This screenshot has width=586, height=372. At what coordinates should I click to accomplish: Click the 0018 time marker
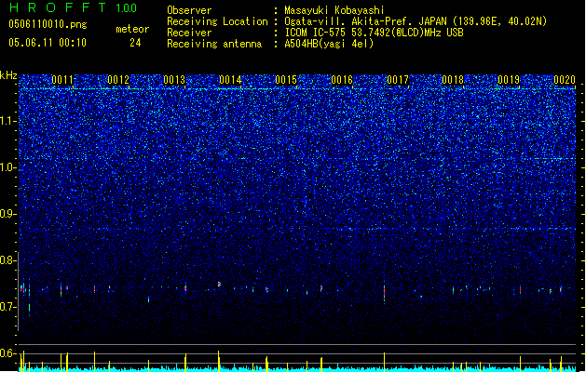click(x=453, y=80)
